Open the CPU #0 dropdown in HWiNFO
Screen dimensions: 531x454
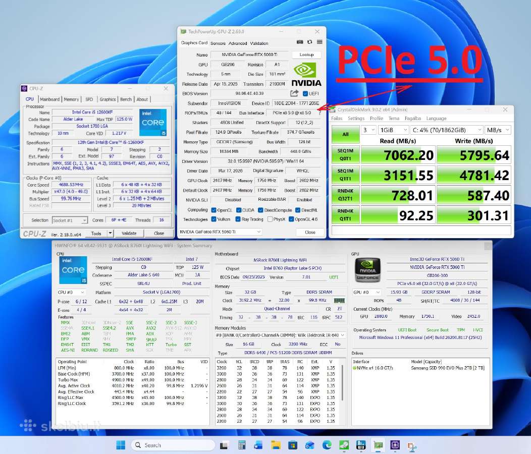click(71, 292)
